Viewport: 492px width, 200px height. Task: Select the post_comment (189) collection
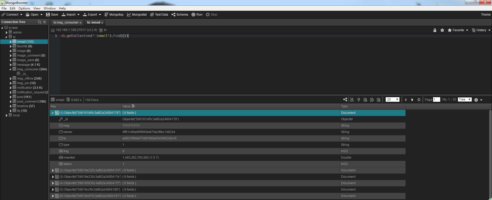click(x=32, y=102)
